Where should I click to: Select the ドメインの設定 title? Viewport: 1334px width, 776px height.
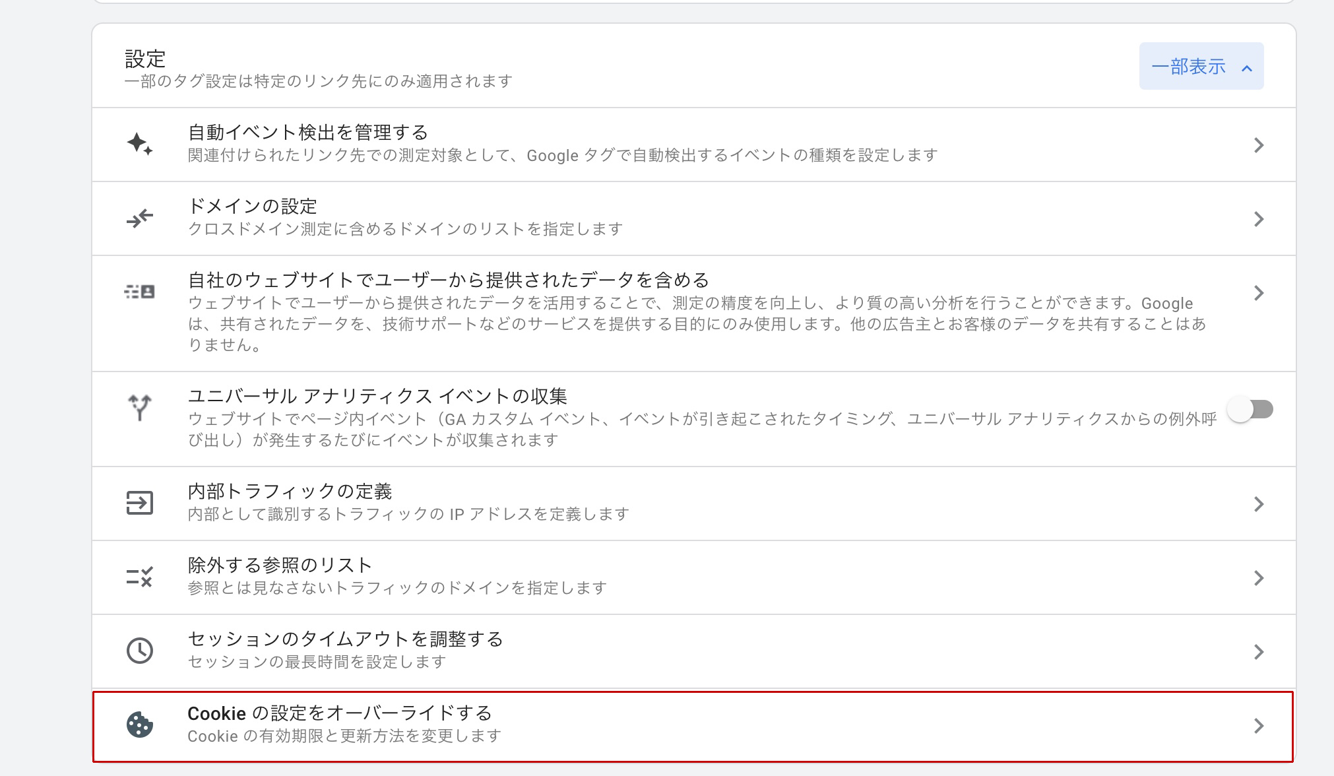253,207
